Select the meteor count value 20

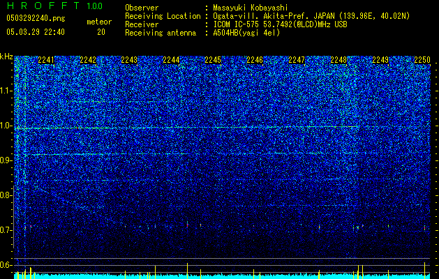101,32
